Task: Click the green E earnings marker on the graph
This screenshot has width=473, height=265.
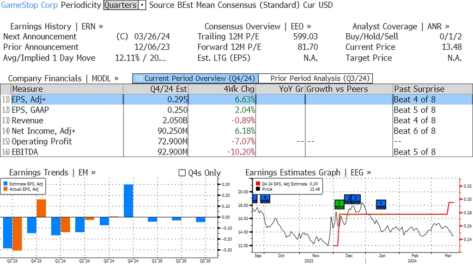Action: pyautogui.click(x=340, y=204)
